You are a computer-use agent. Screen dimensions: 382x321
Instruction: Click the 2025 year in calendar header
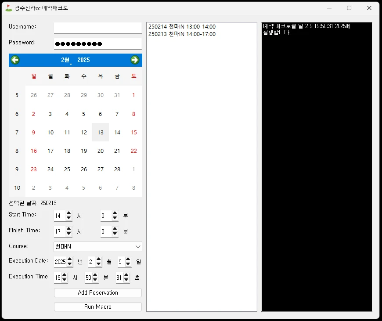point(83,60)
